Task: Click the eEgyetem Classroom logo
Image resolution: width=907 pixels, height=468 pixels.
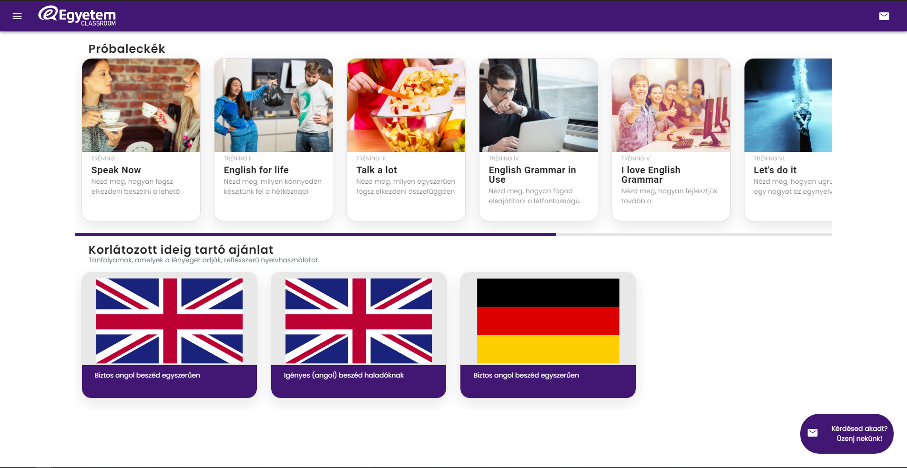Action: (77, 16)
